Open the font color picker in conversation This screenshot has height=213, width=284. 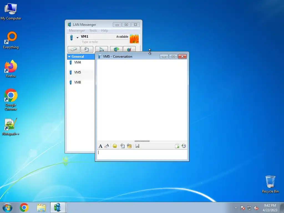coord(107,146)
